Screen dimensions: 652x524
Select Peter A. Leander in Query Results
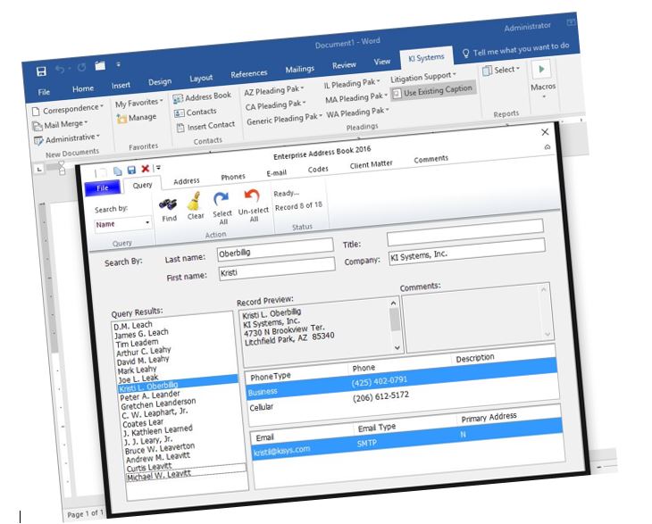[150, 395]
